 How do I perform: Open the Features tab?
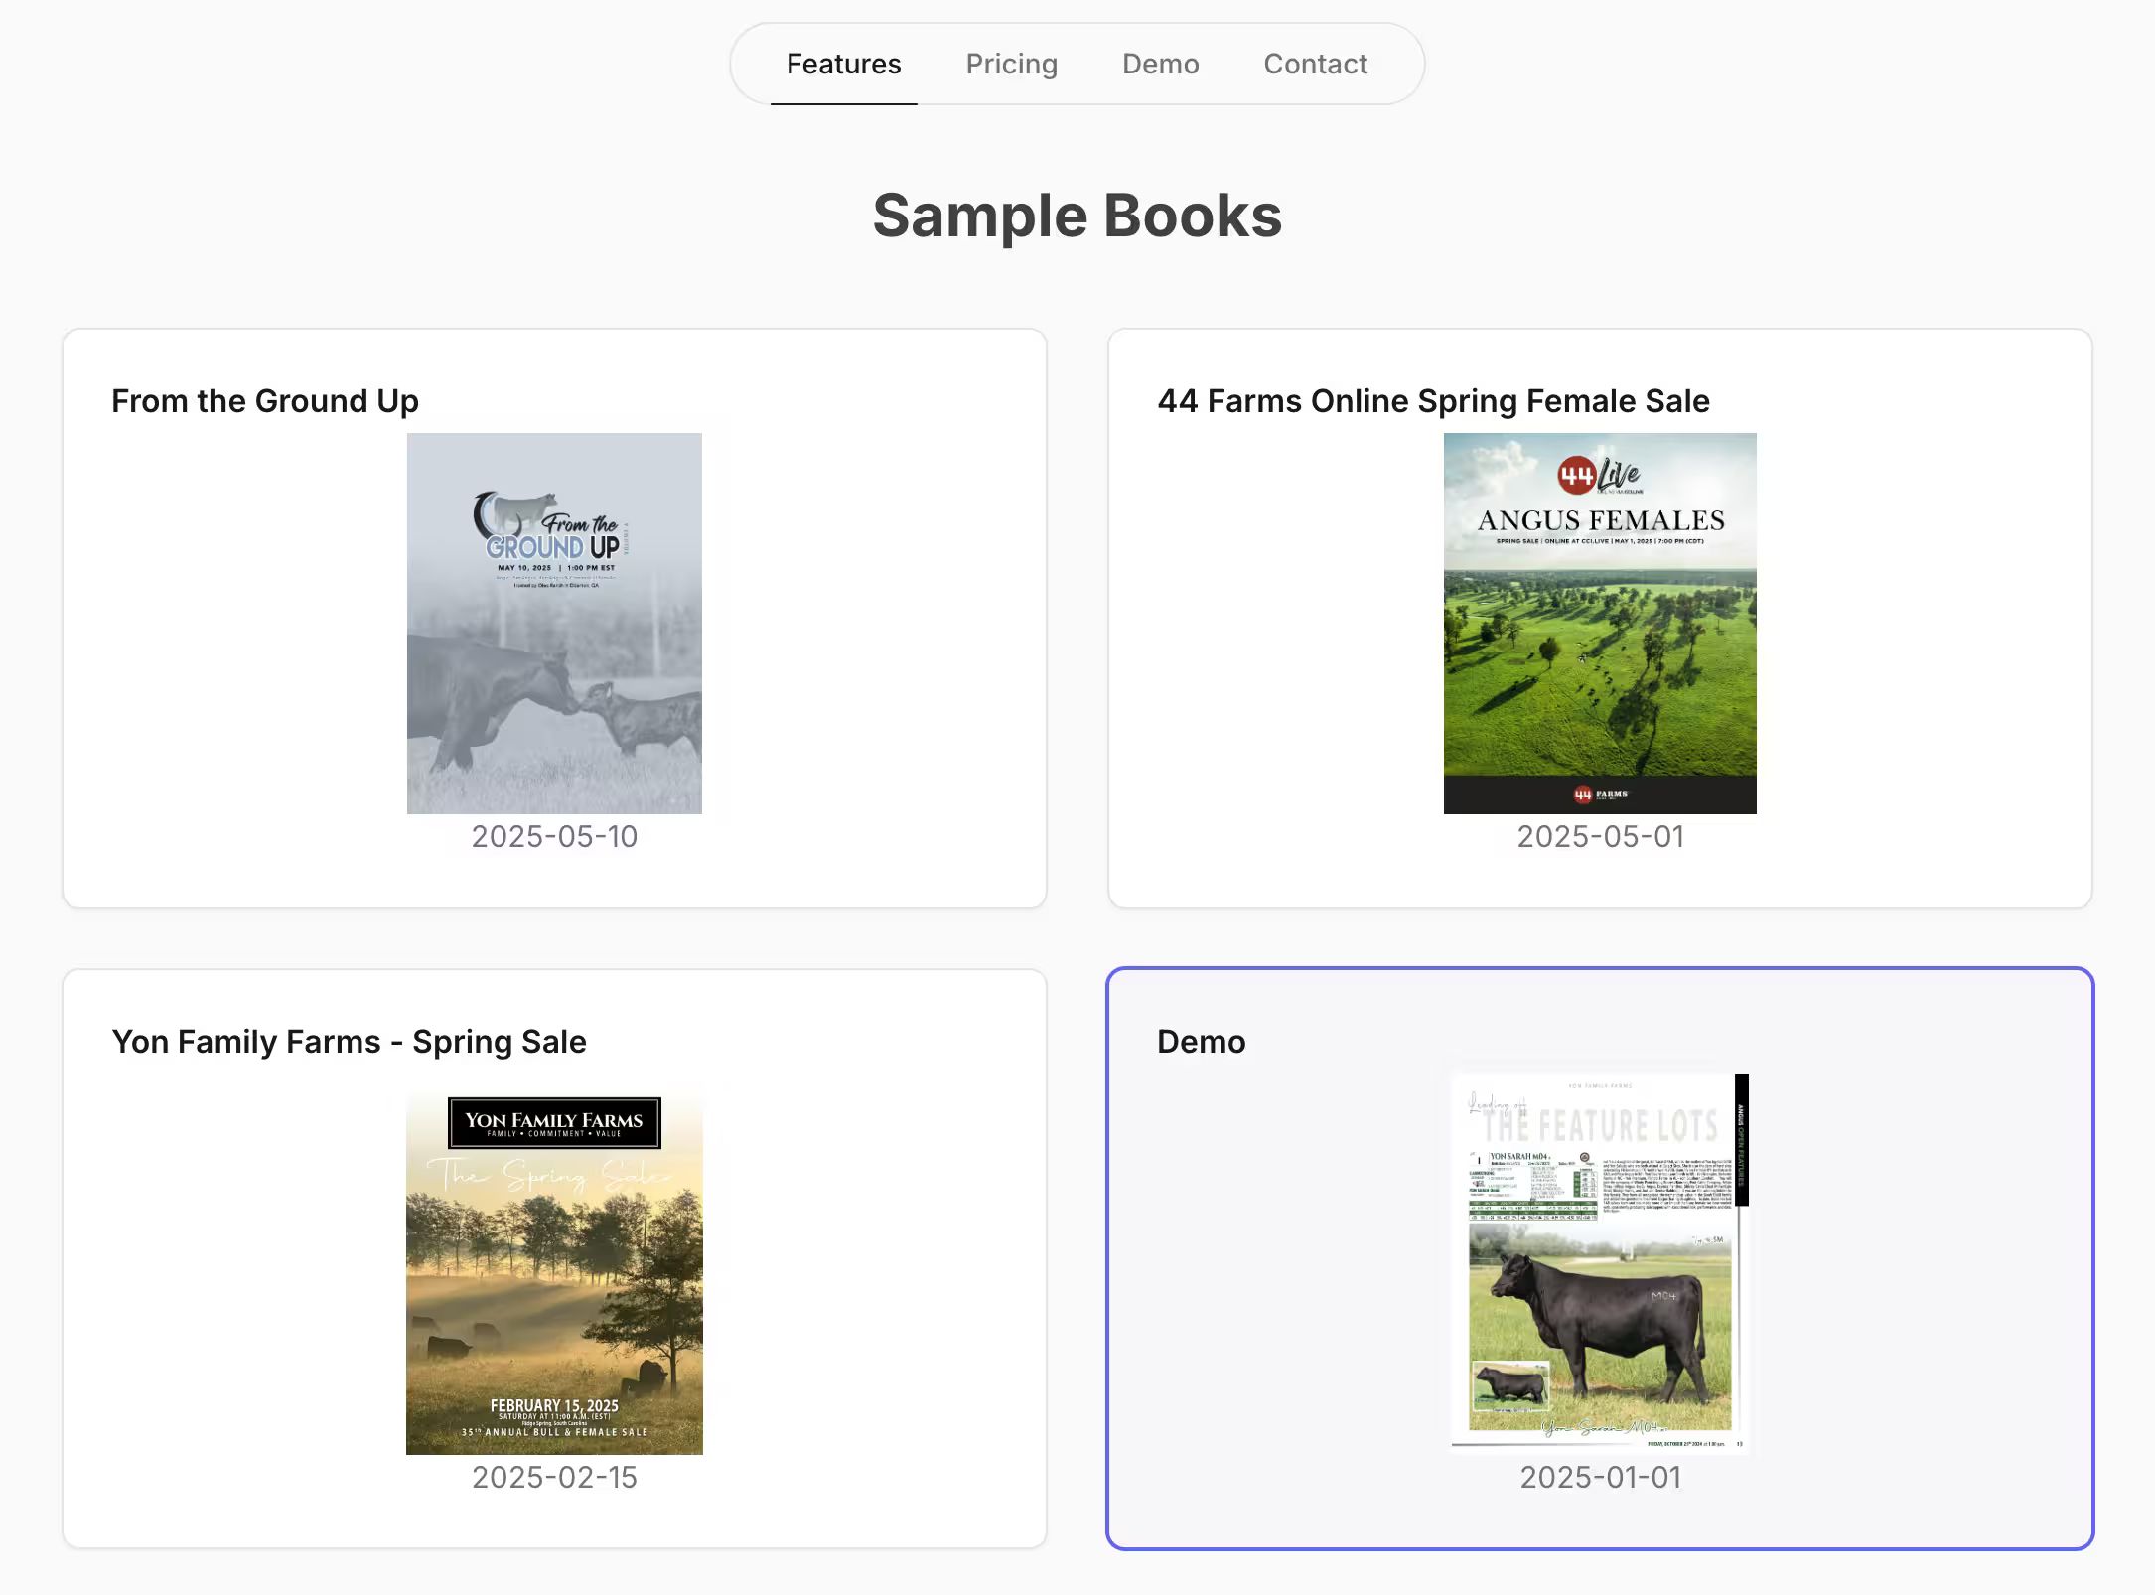point(843,64)
